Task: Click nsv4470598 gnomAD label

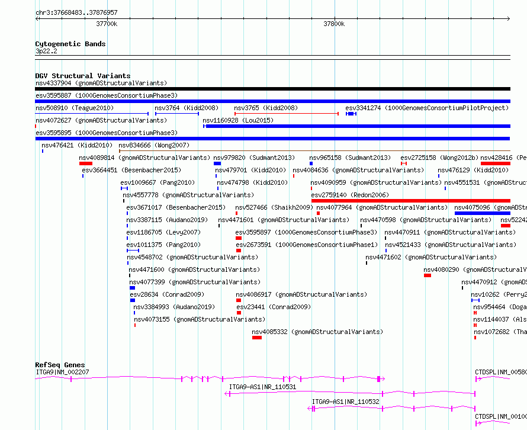Action: click(426, 220)
